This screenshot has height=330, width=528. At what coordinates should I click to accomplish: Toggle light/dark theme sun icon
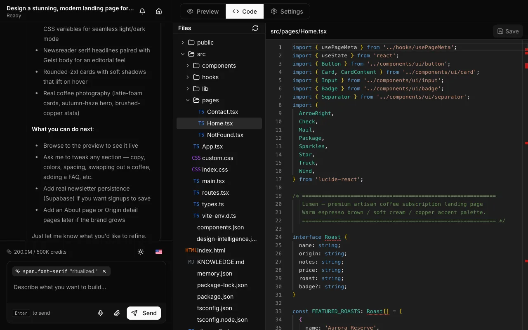tap(141, 252)
